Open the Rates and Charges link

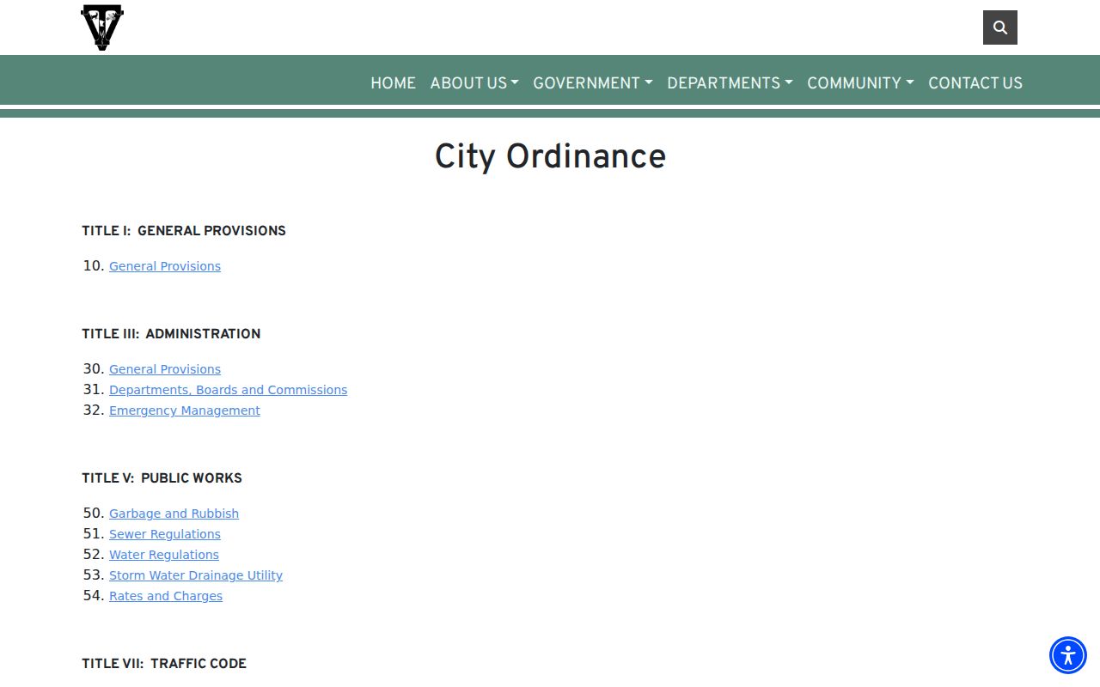coord(166,596)
